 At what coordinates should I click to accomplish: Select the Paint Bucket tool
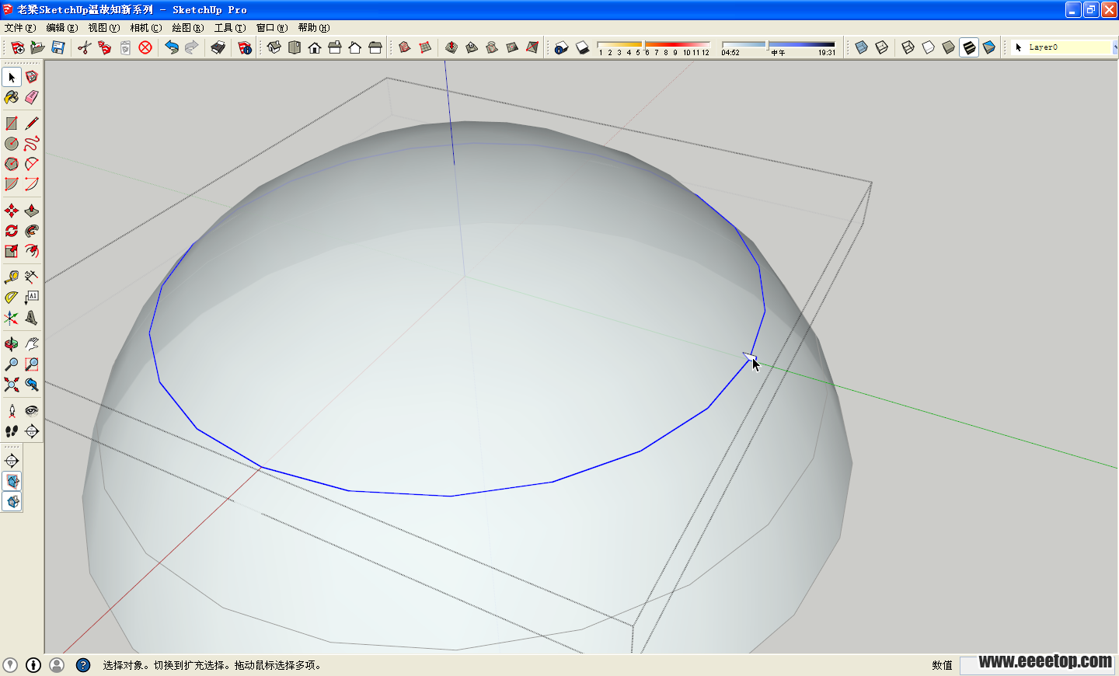pos(12,97)
